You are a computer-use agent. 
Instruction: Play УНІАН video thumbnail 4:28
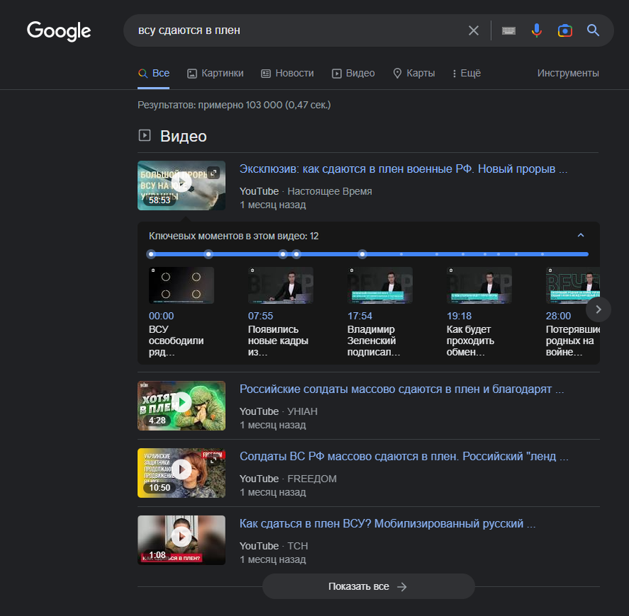click(x=181, y=406)
